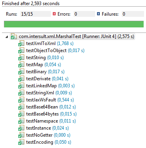Click the testInstance passed-test icon

[21, 128]
